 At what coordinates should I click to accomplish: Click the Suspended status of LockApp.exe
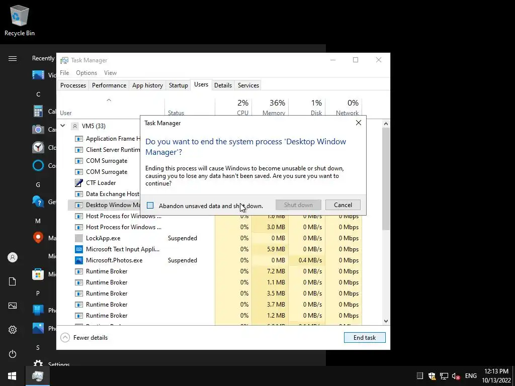pyautogui.click(x=182, y=238)
